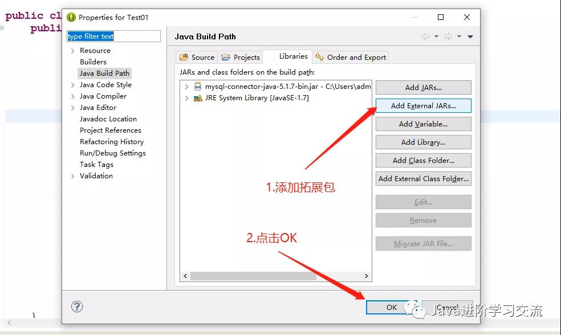Click the forward navigation arrow icon
This screenshot has width=561, height=335.
448,36
